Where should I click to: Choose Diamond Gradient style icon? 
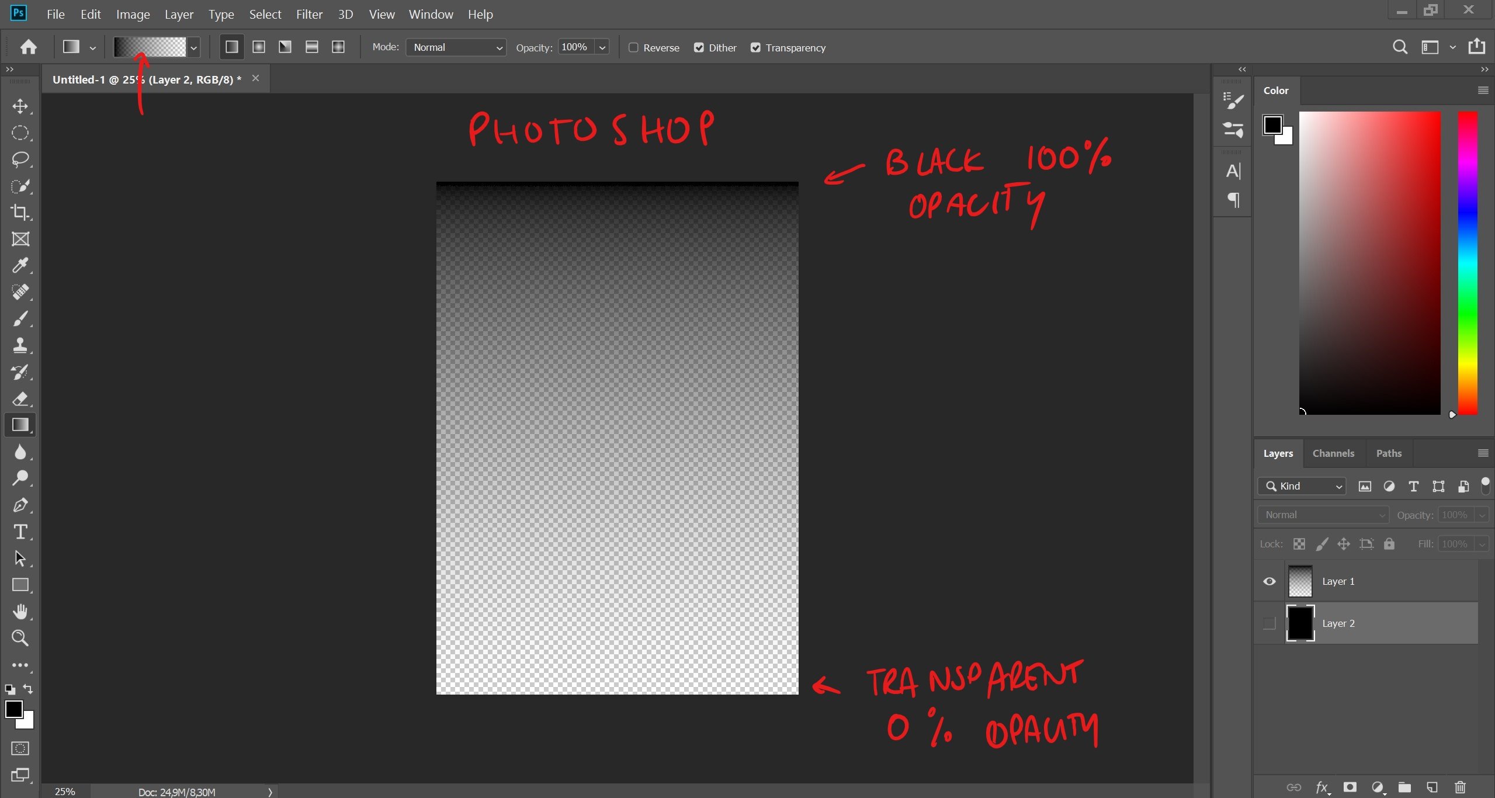[338, 47]
